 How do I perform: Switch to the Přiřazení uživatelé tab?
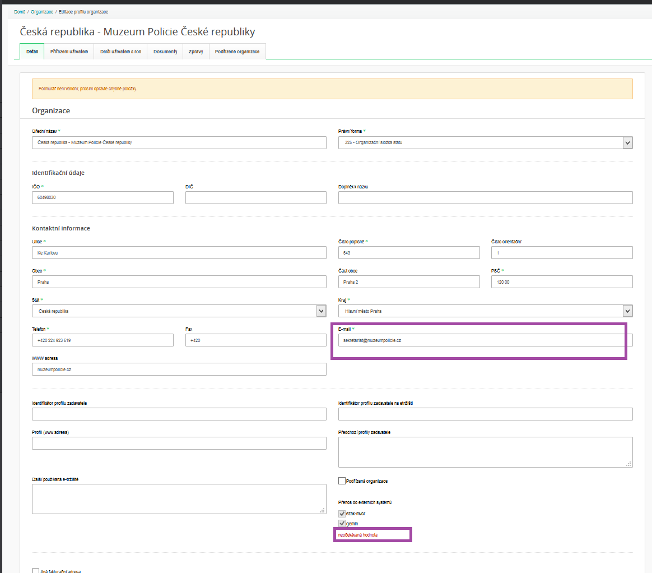[x=69, y=52]
